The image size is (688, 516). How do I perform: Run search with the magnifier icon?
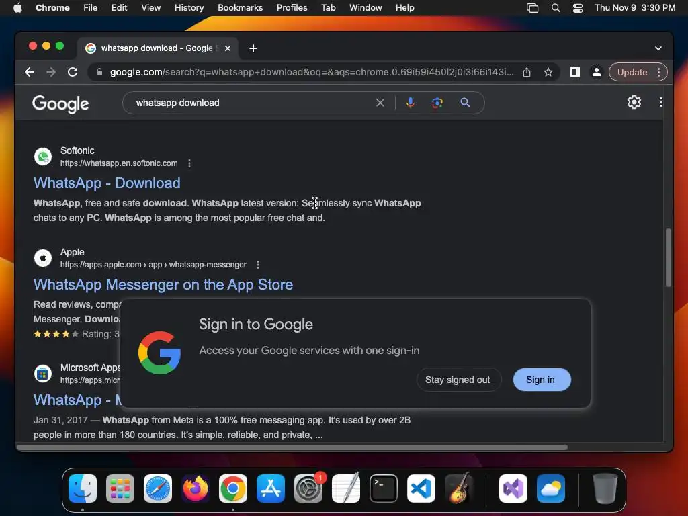pyautogui.click(x=465, y=103)
